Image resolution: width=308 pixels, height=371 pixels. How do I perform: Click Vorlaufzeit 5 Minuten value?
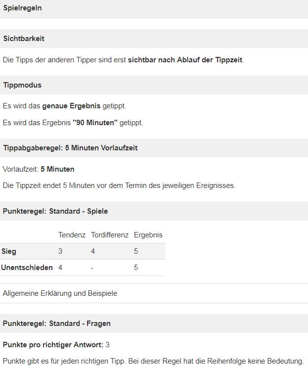coord(57,169)
